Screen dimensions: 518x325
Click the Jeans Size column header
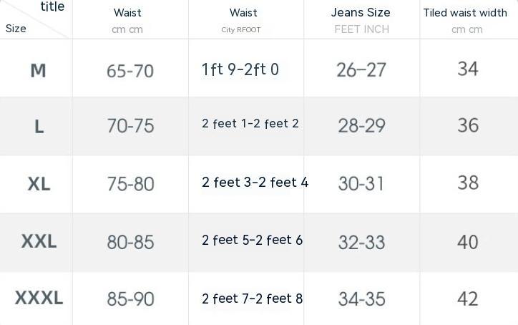(361, 13)
